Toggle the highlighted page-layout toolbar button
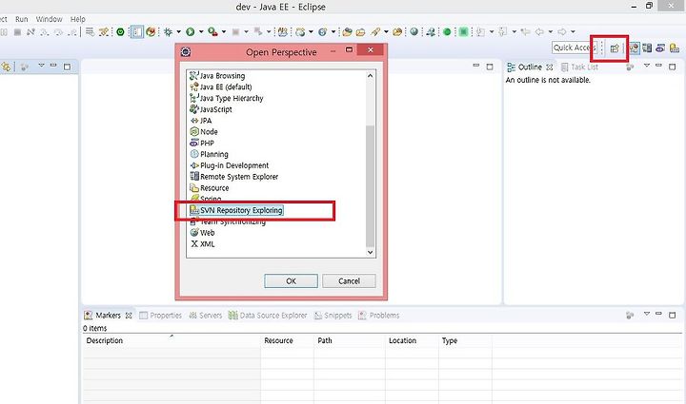This screenshot has width=686, height=404. coord(137,32)
